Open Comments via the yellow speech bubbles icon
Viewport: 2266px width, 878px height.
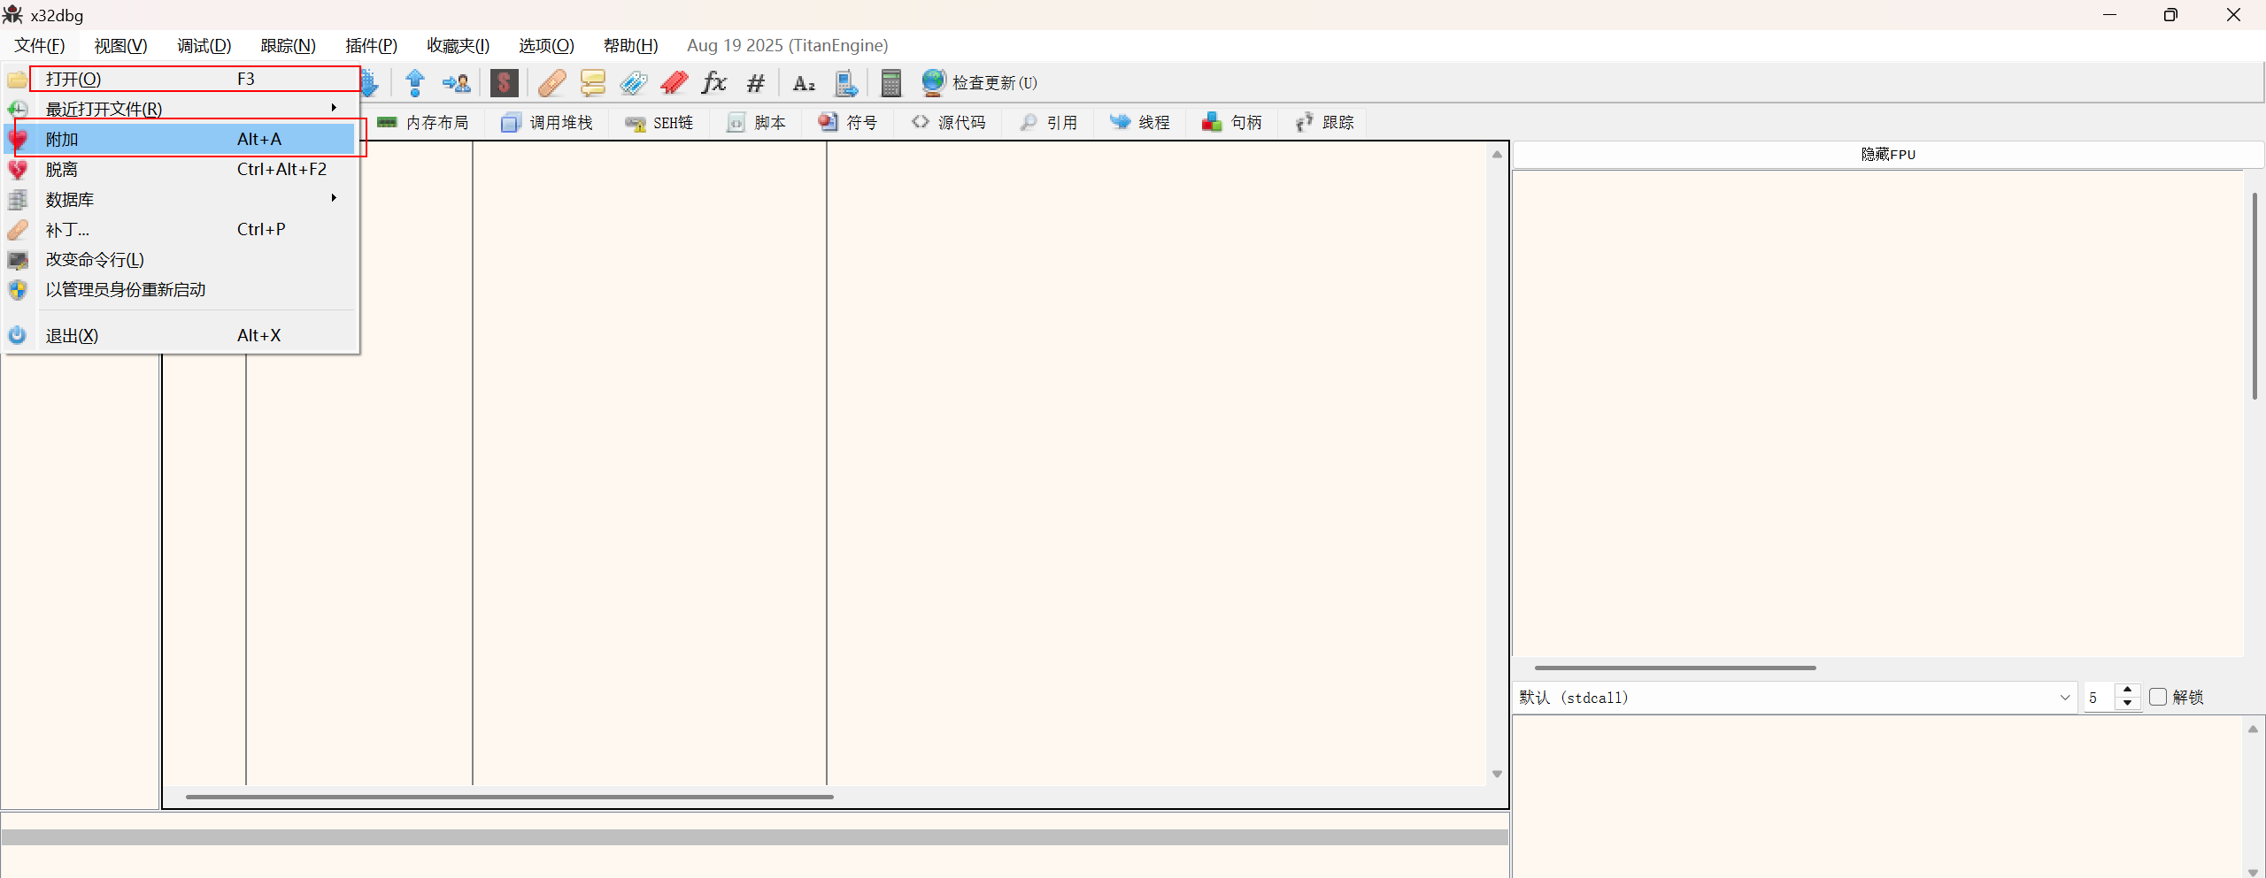point(592,83)
